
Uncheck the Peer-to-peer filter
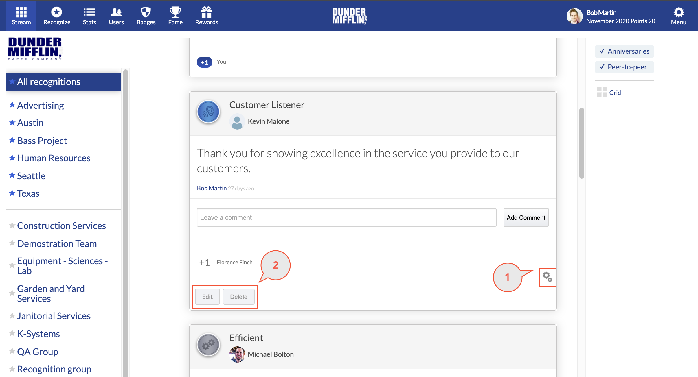coord(624,67)
